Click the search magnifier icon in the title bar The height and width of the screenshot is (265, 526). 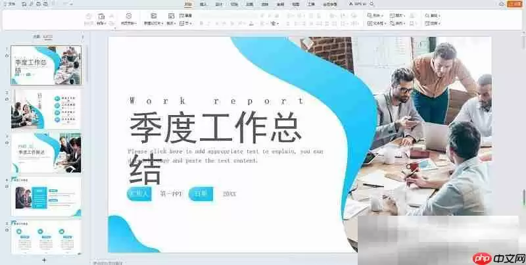(x=371, y=4)
